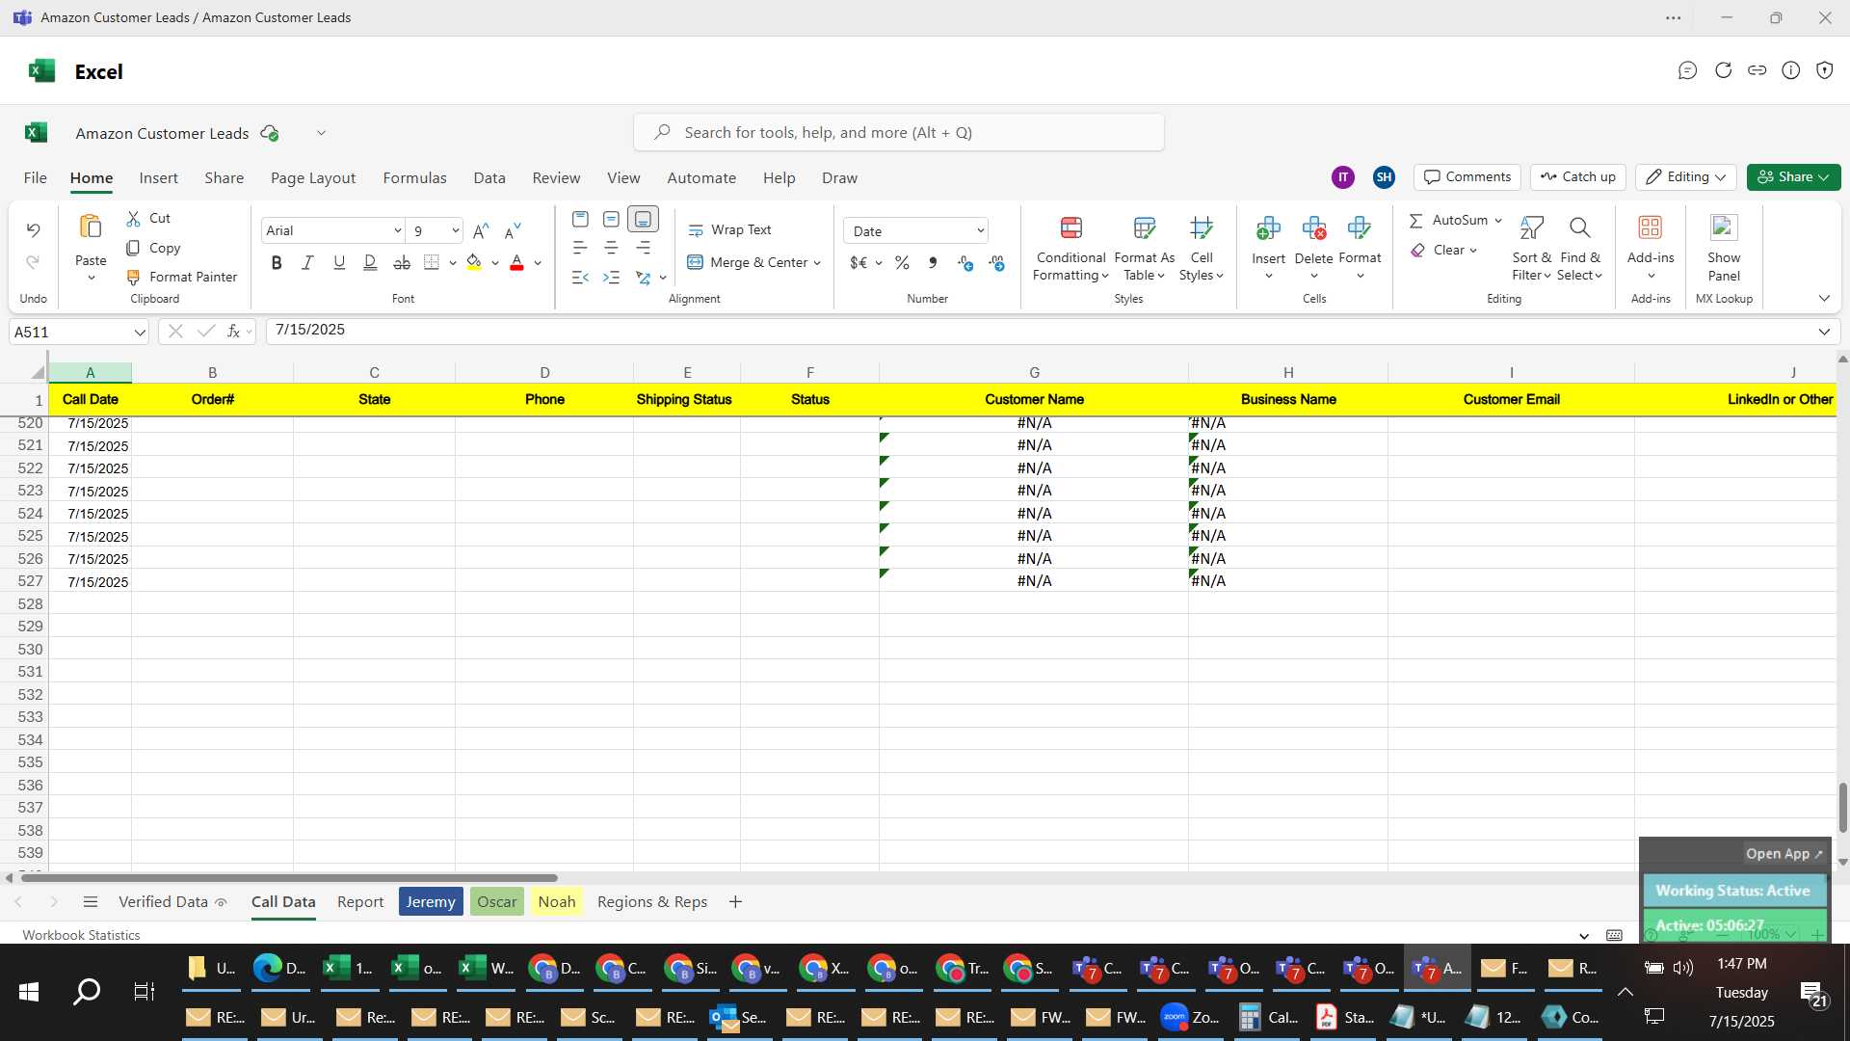The width and height of the screenshot is (1850, 1041).
Task: Click the copy link icon
Action: tap(1757, 70)
